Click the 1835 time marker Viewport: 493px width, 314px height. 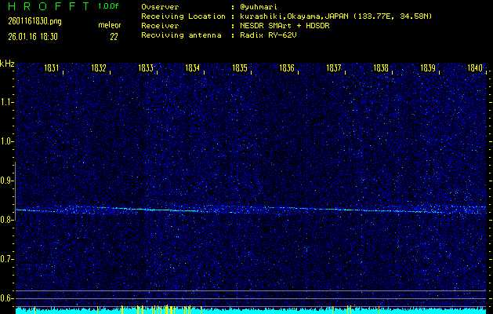pos(240,69)
